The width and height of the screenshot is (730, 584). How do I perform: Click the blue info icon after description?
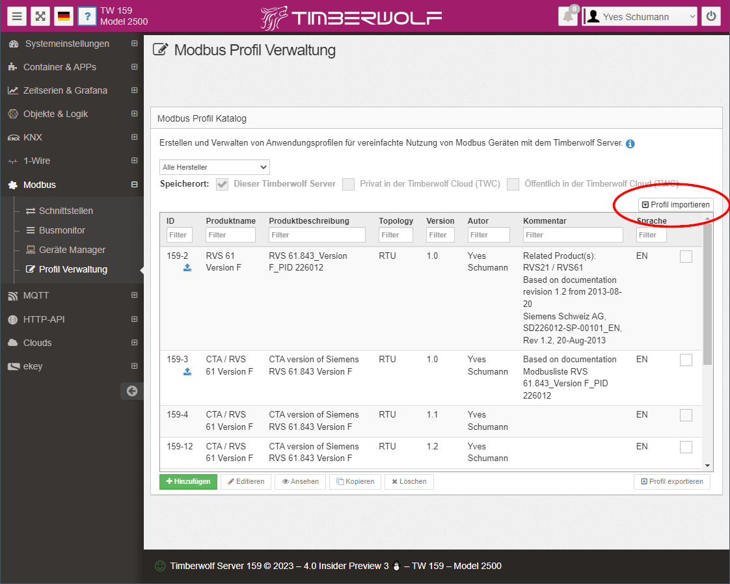pyautogui.click(x=630, y=144)
